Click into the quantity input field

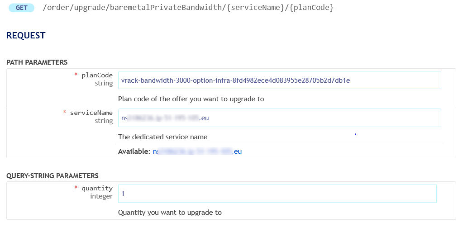(x=277, y=194)
